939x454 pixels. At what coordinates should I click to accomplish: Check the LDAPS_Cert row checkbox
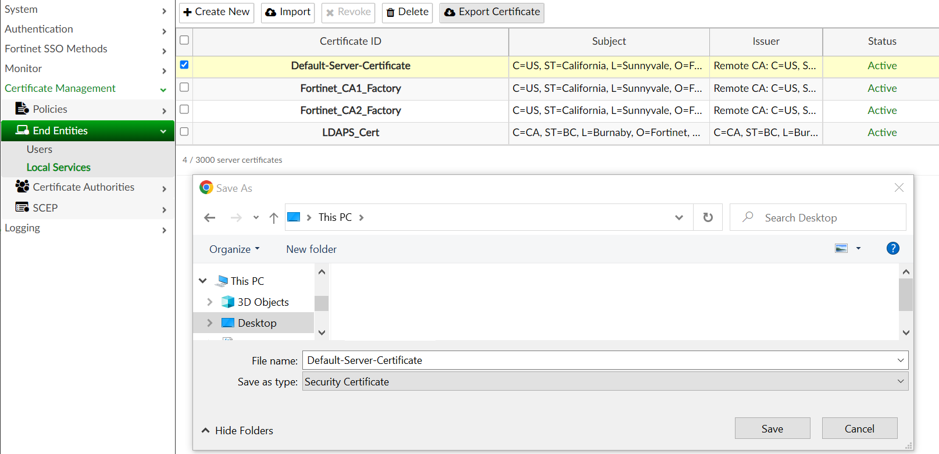pyautogui.click(x=184, y=131)
